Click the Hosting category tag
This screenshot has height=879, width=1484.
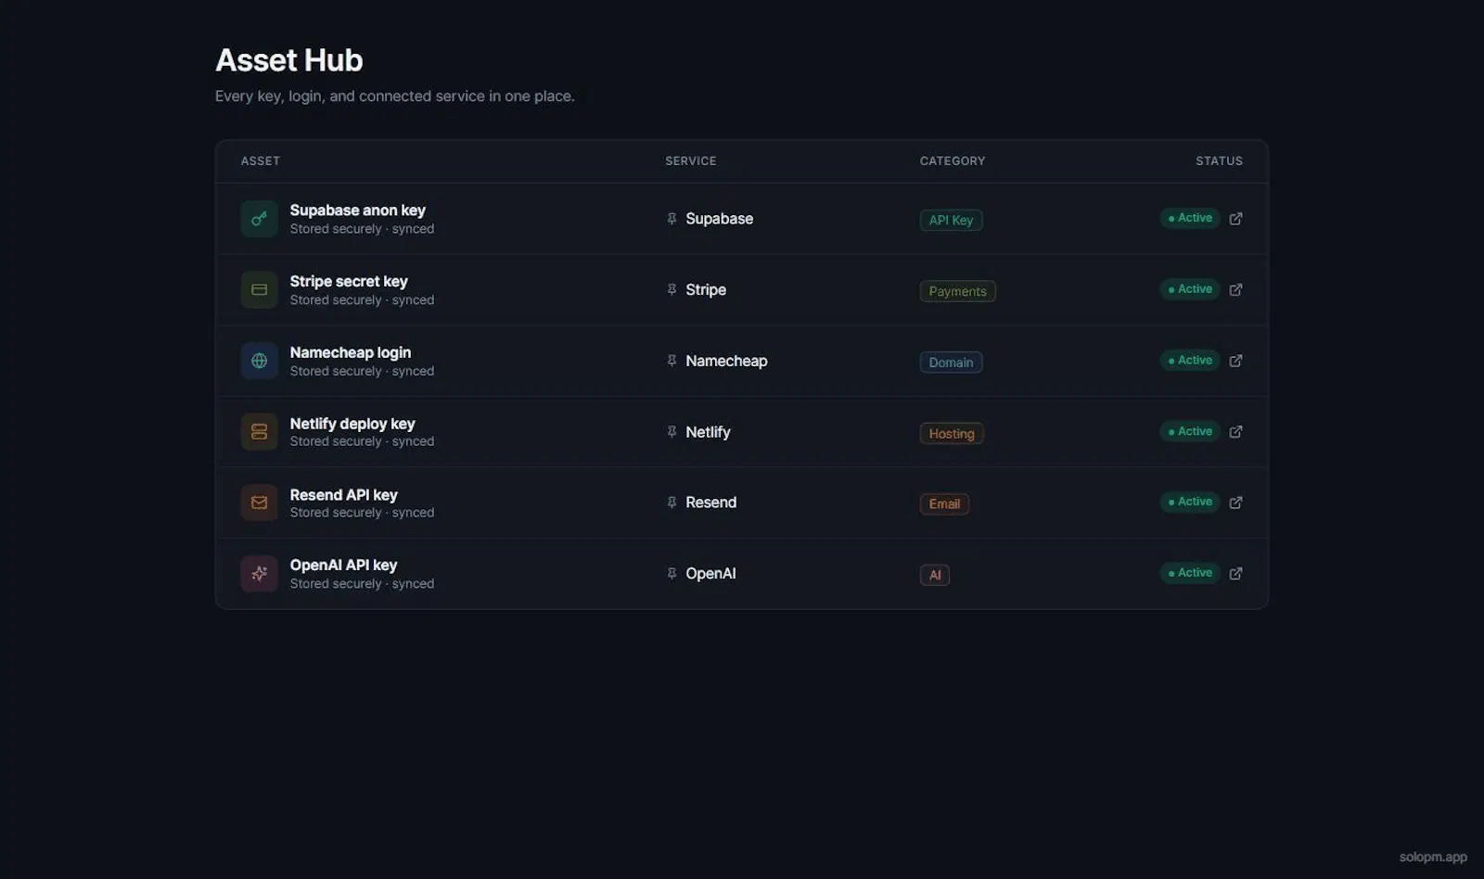952,433
